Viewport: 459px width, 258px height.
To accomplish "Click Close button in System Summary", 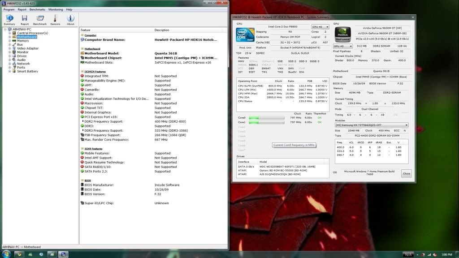I will click(x=406, y=173).
